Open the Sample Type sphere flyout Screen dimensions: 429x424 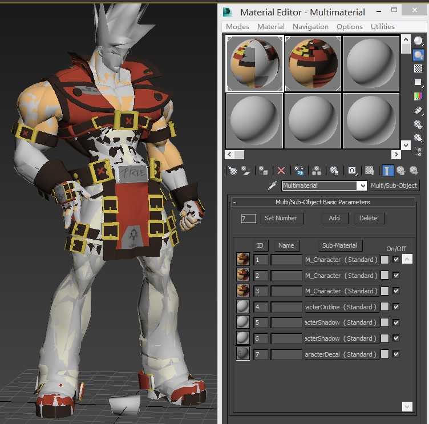click(x=418, y=41)
